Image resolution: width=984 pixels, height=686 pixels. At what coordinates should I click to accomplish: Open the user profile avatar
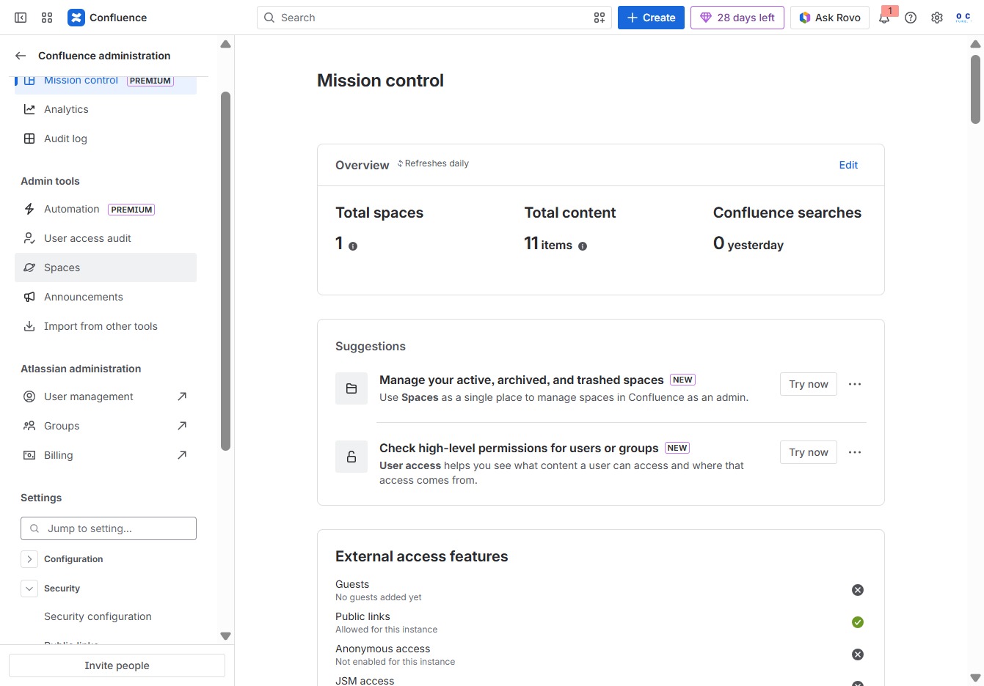tap(963, 18)
